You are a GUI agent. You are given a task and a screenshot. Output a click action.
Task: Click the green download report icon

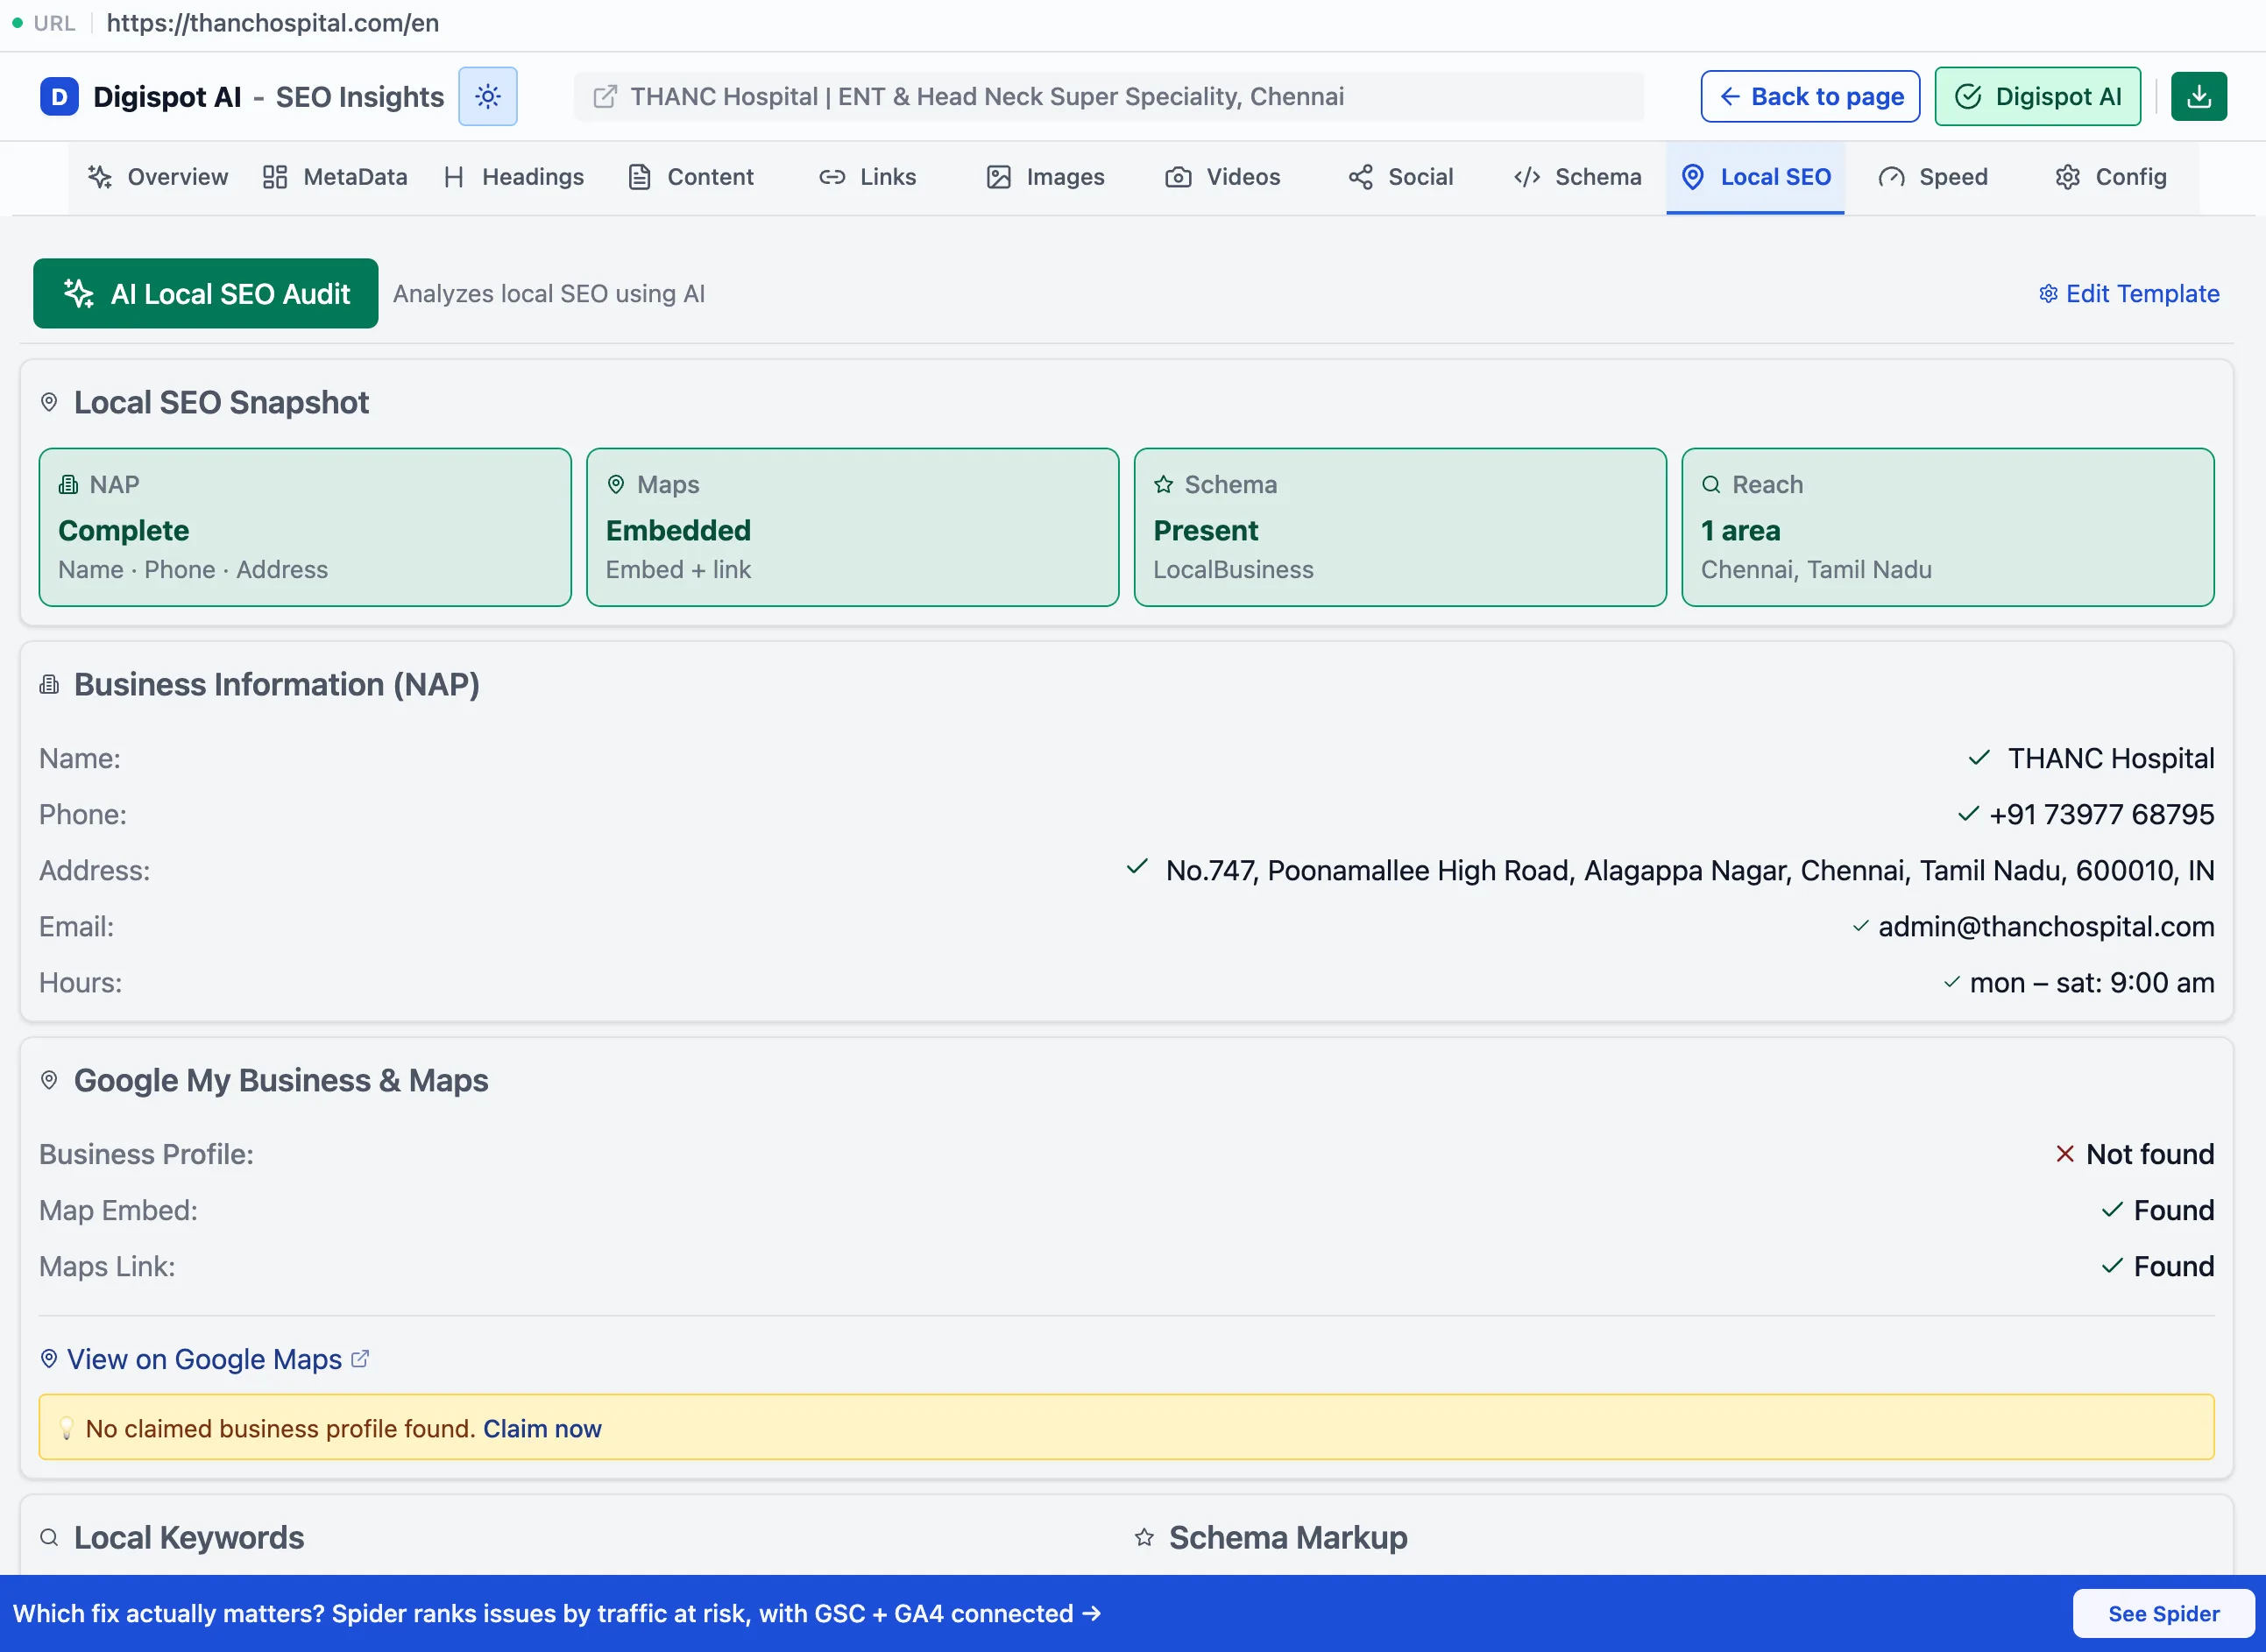2199,97
